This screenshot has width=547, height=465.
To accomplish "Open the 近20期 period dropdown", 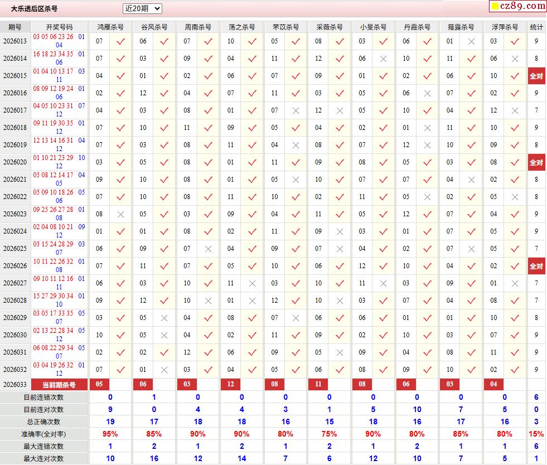I will 142,8.
